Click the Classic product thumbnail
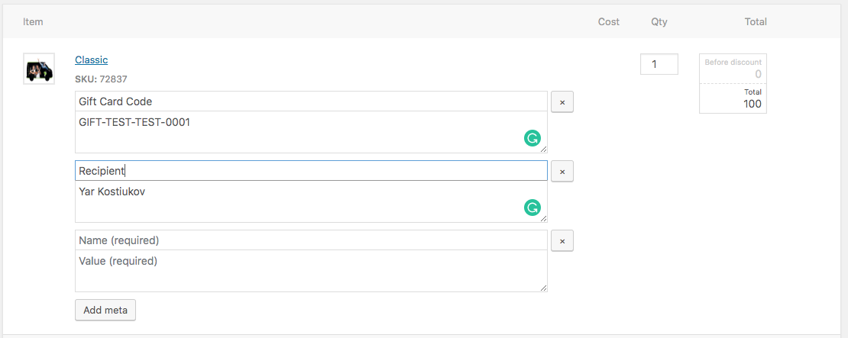This screenshot has height=338, width=848. tap(38, 69)
